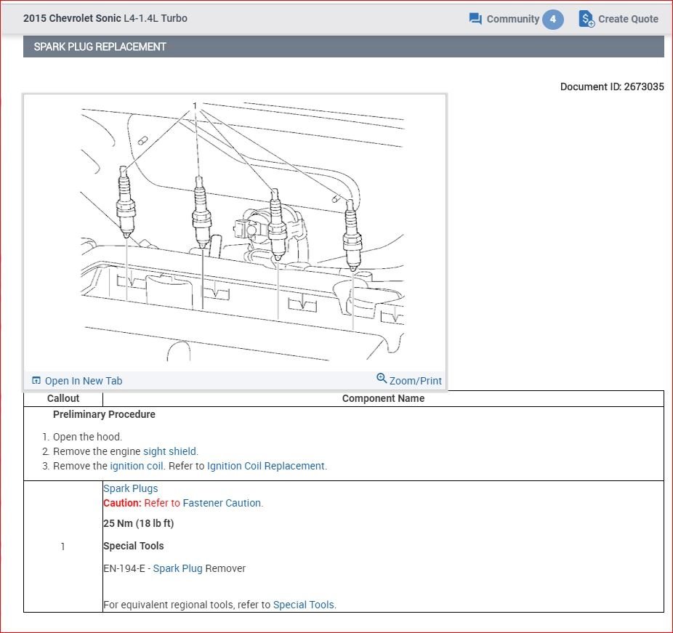The width and height of the screenshot is (673, 633).
Task: Open the Create Quote link
Action: pos(628,19)
